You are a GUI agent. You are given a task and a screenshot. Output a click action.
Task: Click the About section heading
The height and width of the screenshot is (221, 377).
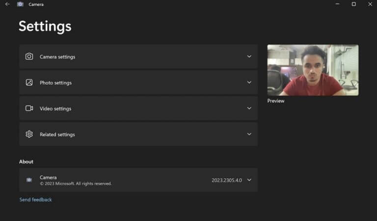[26, 162]
